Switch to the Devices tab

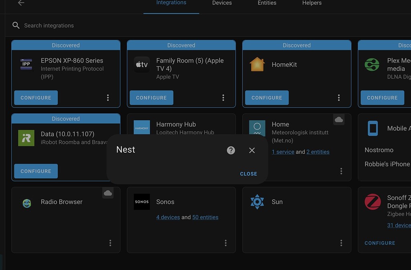[222, 3]
